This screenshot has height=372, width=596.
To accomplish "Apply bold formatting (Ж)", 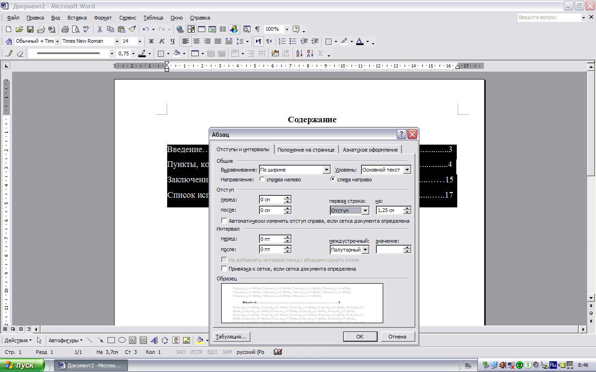I will [151, 41].
